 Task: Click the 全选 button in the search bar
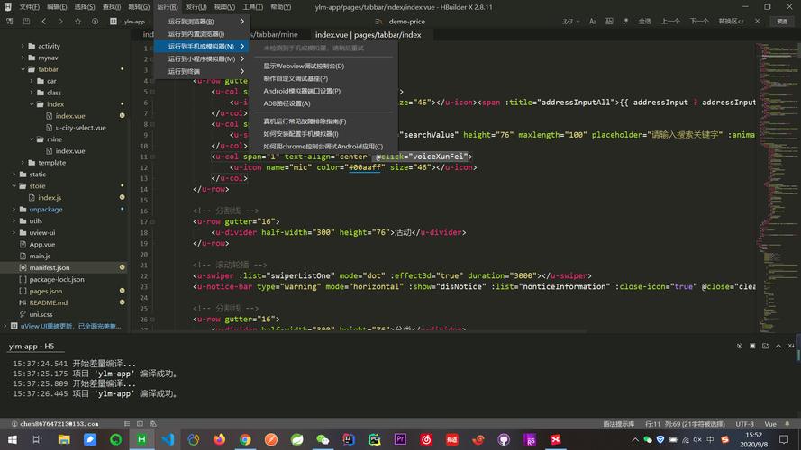(x=644, y=21)
